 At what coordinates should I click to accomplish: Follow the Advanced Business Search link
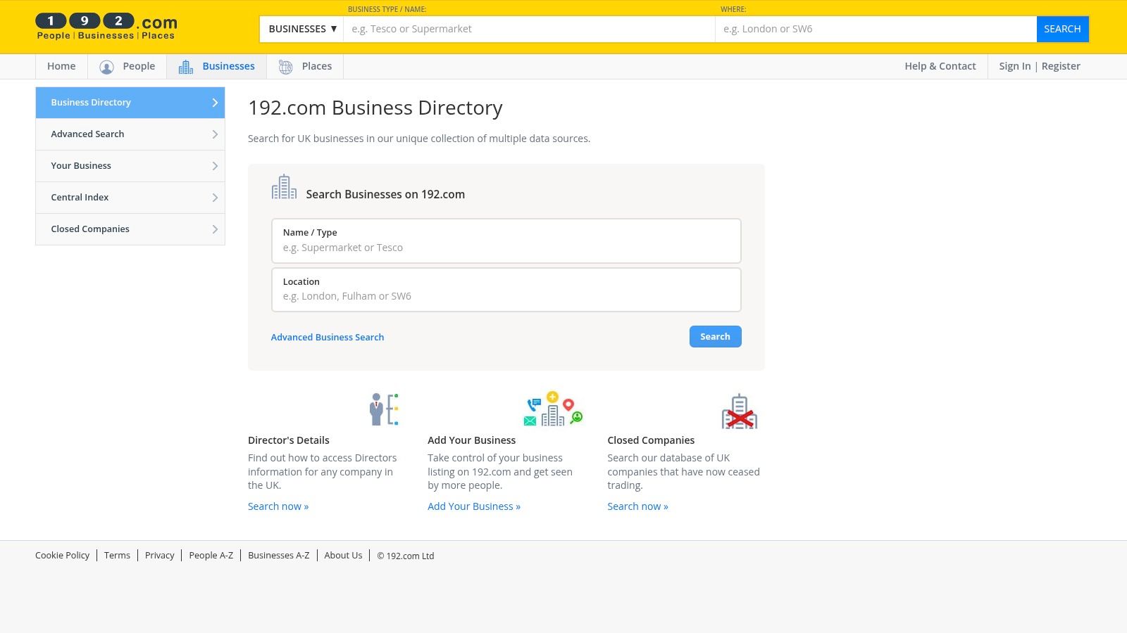[328, 338]
